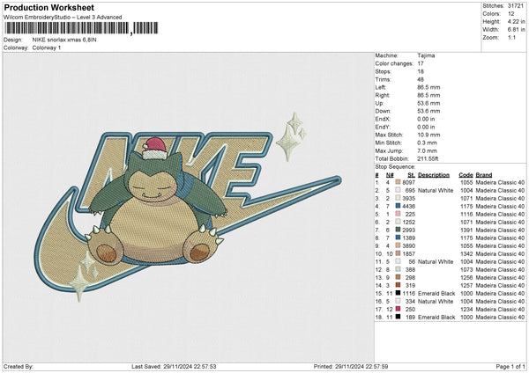The height and width of the screenshot is (373, 529).
Task: Click the Production Worksheet title
Action: click(x=49, y=7)
